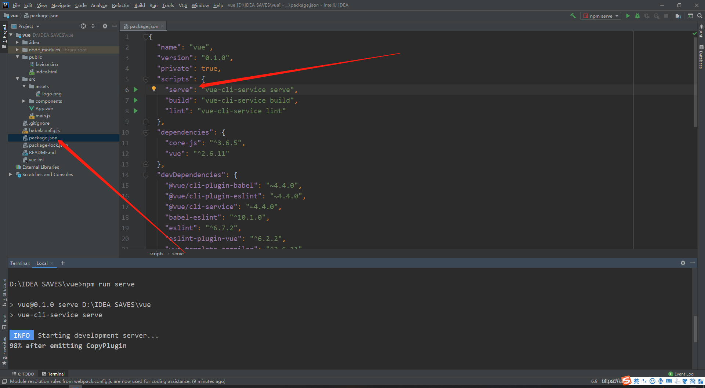Expand the components folder
This screenshot has width=705, height=388.
[24, 101]
